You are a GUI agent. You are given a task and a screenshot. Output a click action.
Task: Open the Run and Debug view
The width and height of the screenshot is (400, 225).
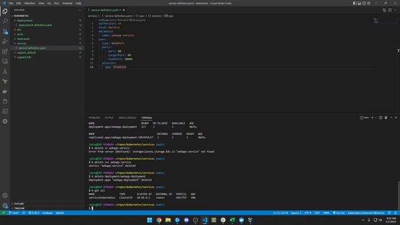[5, 41]
